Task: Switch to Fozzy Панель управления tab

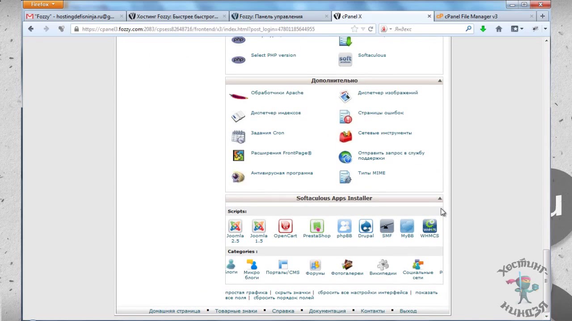Action: tap(280, 16)
